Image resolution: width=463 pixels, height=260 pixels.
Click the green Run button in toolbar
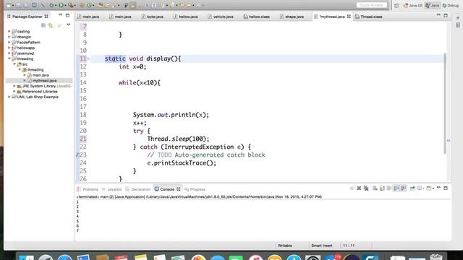[61, 5]
